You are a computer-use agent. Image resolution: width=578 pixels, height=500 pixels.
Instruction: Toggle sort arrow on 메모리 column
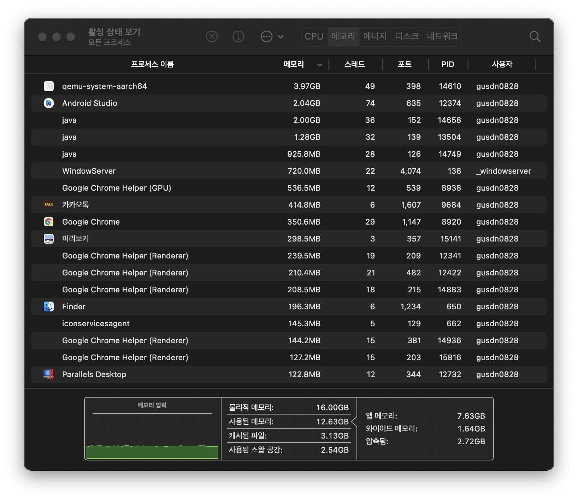tap(320, 65)
